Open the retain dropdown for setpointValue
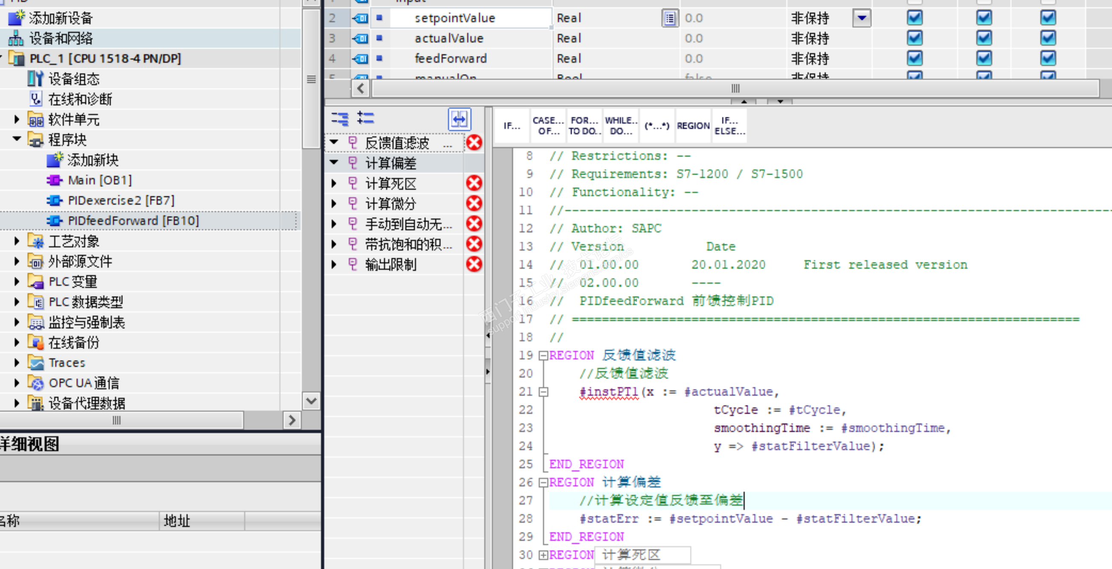1112x569 pixels. pos(861,18)
